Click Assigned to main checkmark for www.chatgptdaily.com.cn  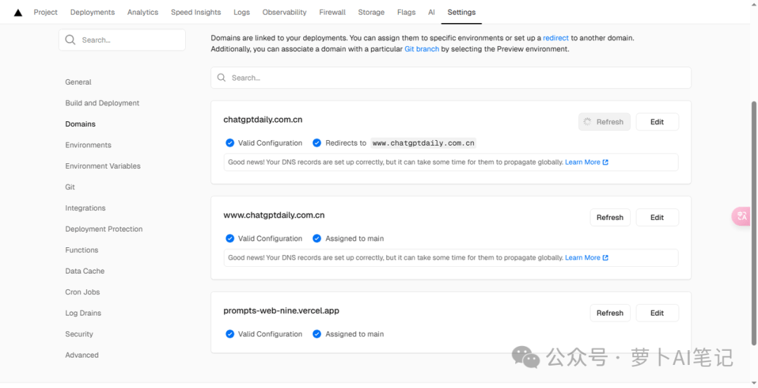point(317,238)
